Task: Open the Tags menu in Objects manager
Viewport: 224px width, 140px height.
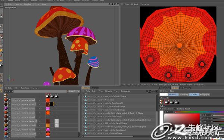Action: coord(116,91)
